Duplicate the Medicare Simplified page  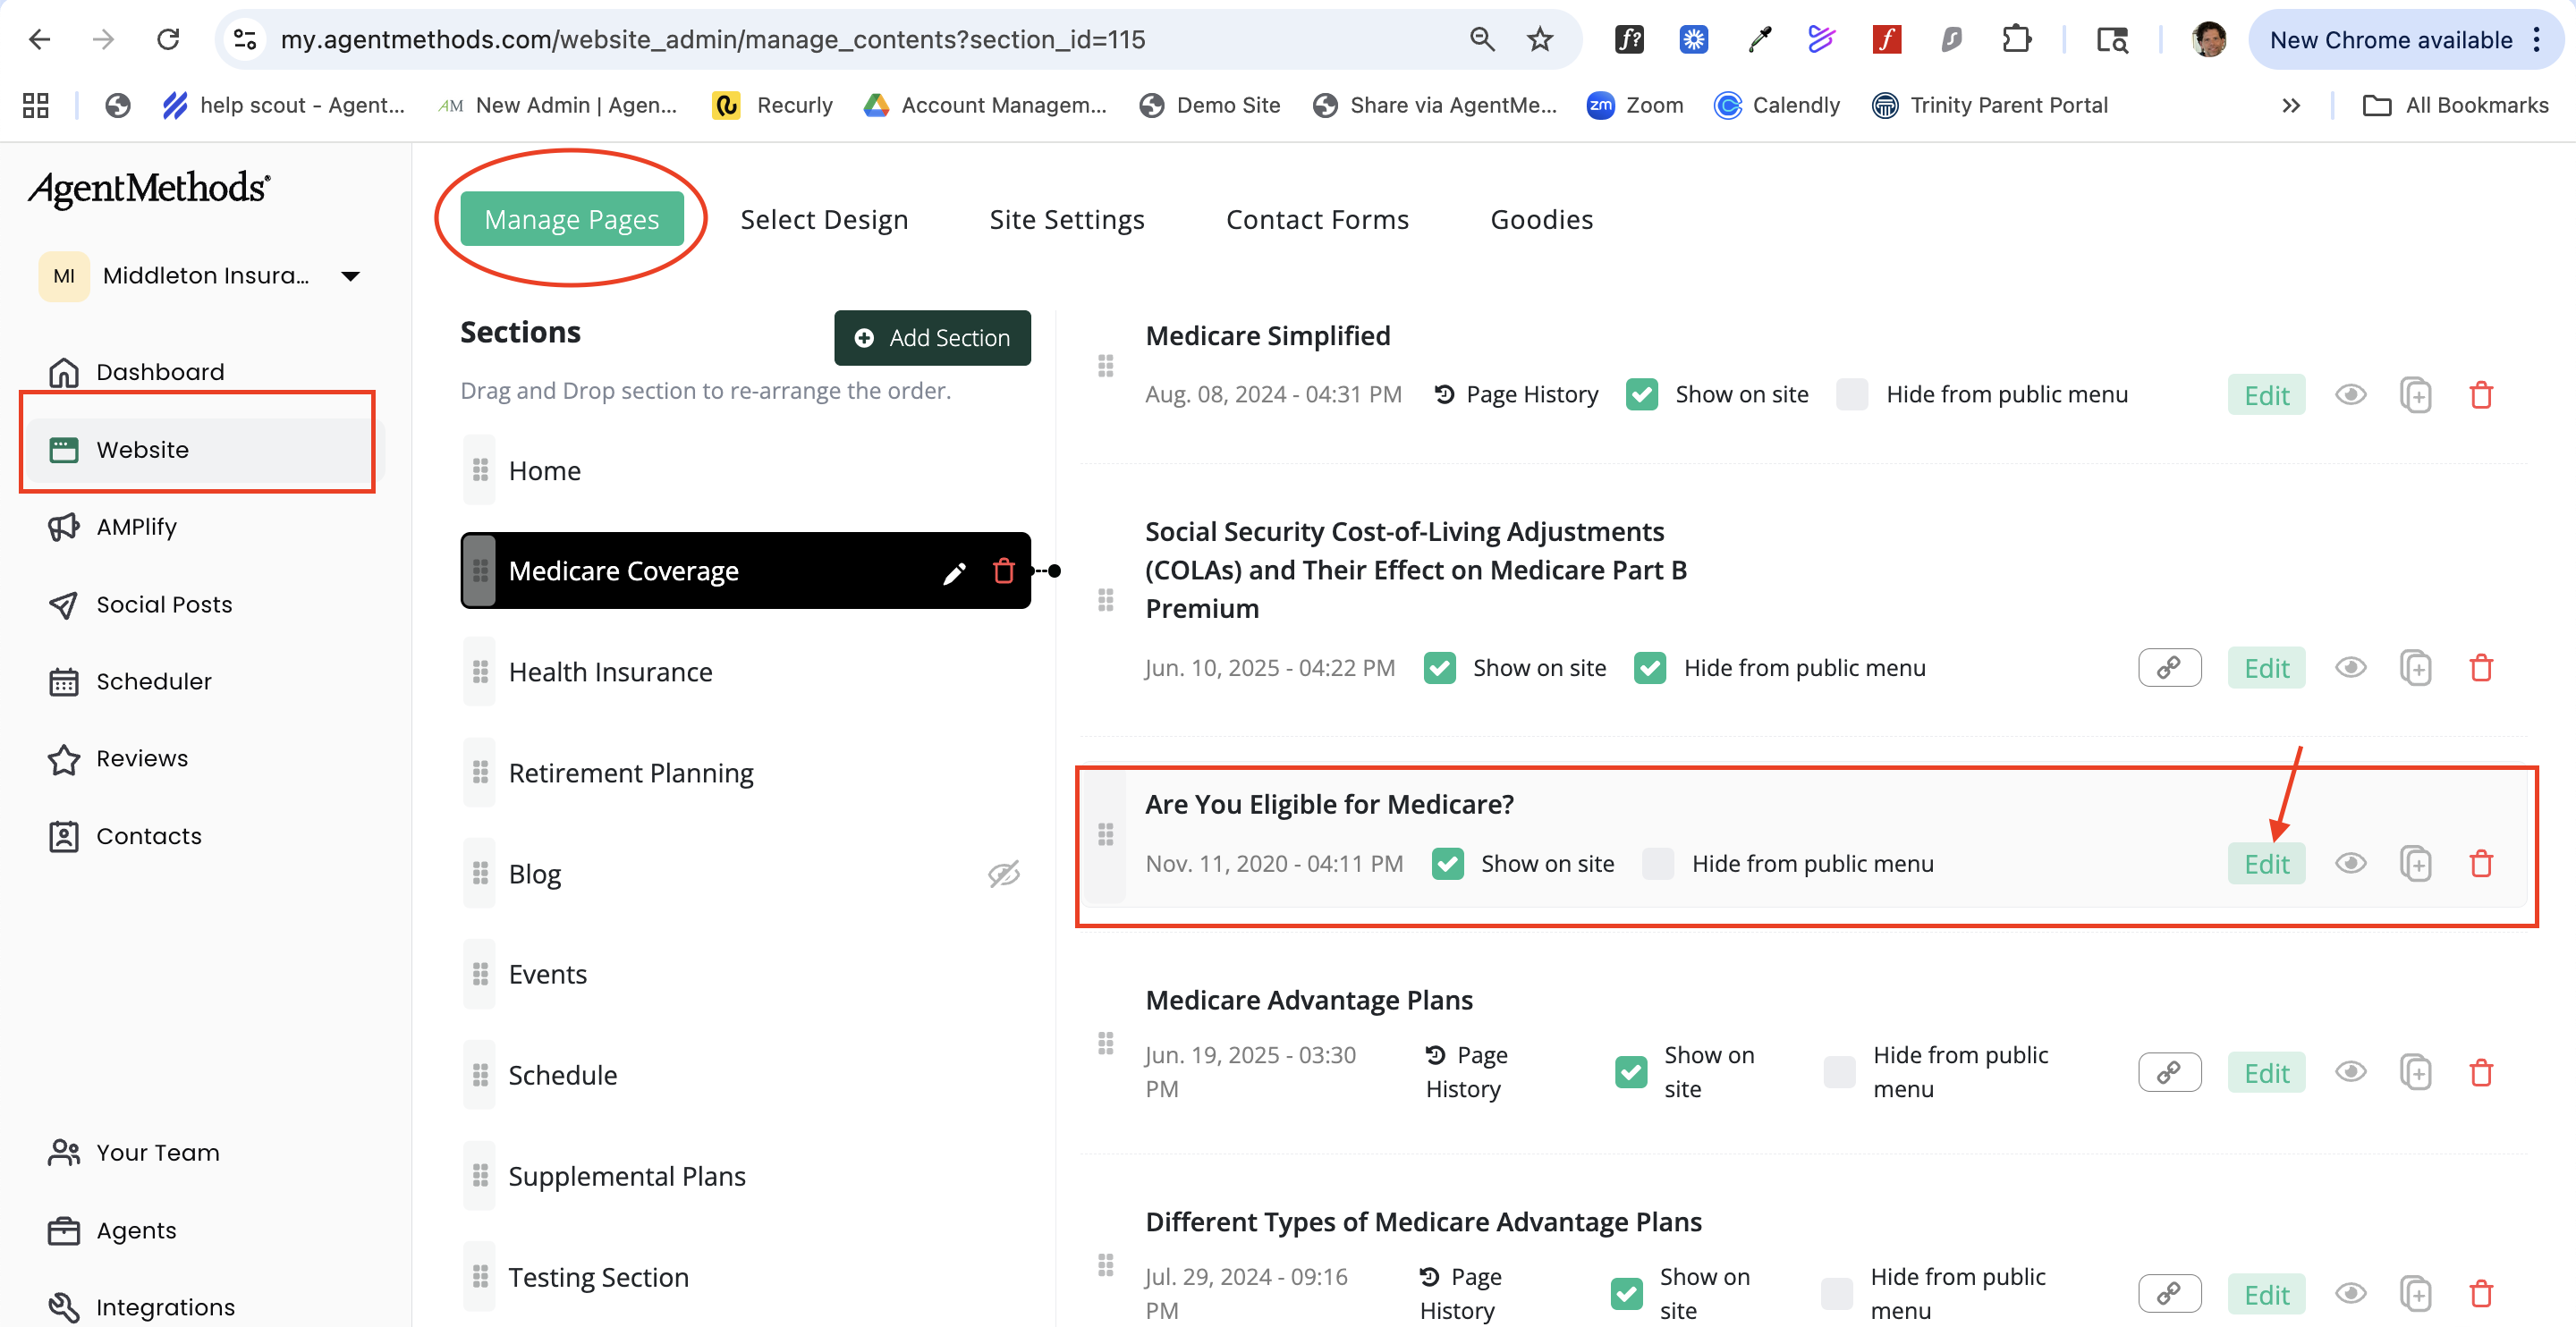[x=2415, y=395]
